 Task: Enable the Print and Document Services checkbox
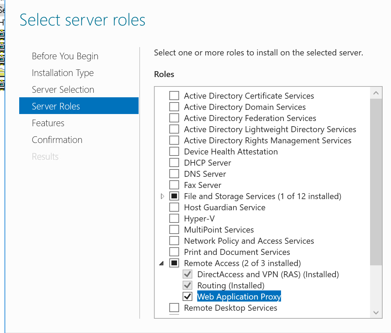[x=174, y=252]
